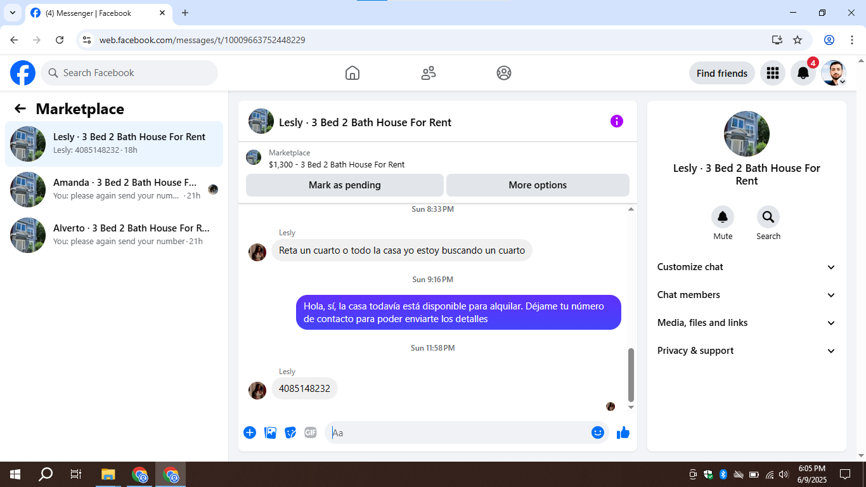
Task: Open Amanda conversation in Marketplace list
Action: (x=114, y=190)
